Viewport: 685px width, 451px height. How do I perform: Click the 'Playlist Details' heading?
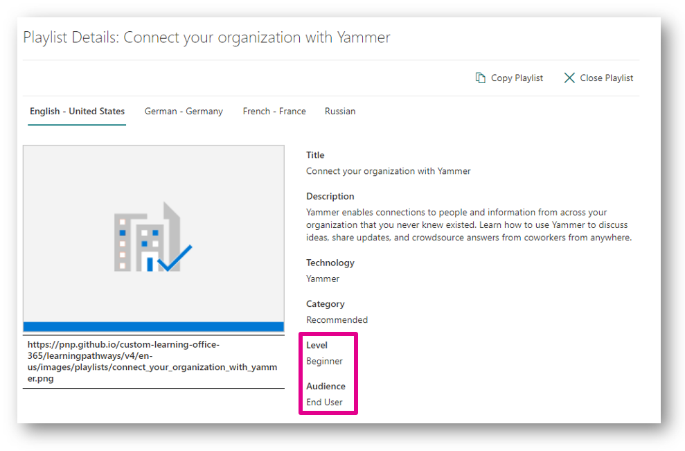click(x=206, y=37)
